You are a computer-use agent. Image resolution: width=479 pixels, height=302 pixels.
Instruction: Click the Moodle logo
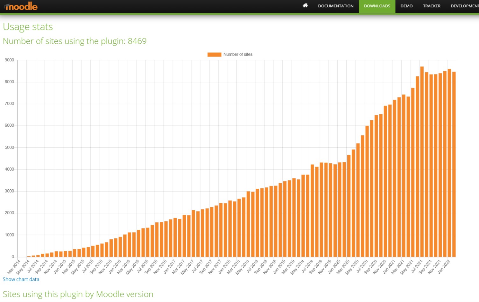(x=21, y=6)
